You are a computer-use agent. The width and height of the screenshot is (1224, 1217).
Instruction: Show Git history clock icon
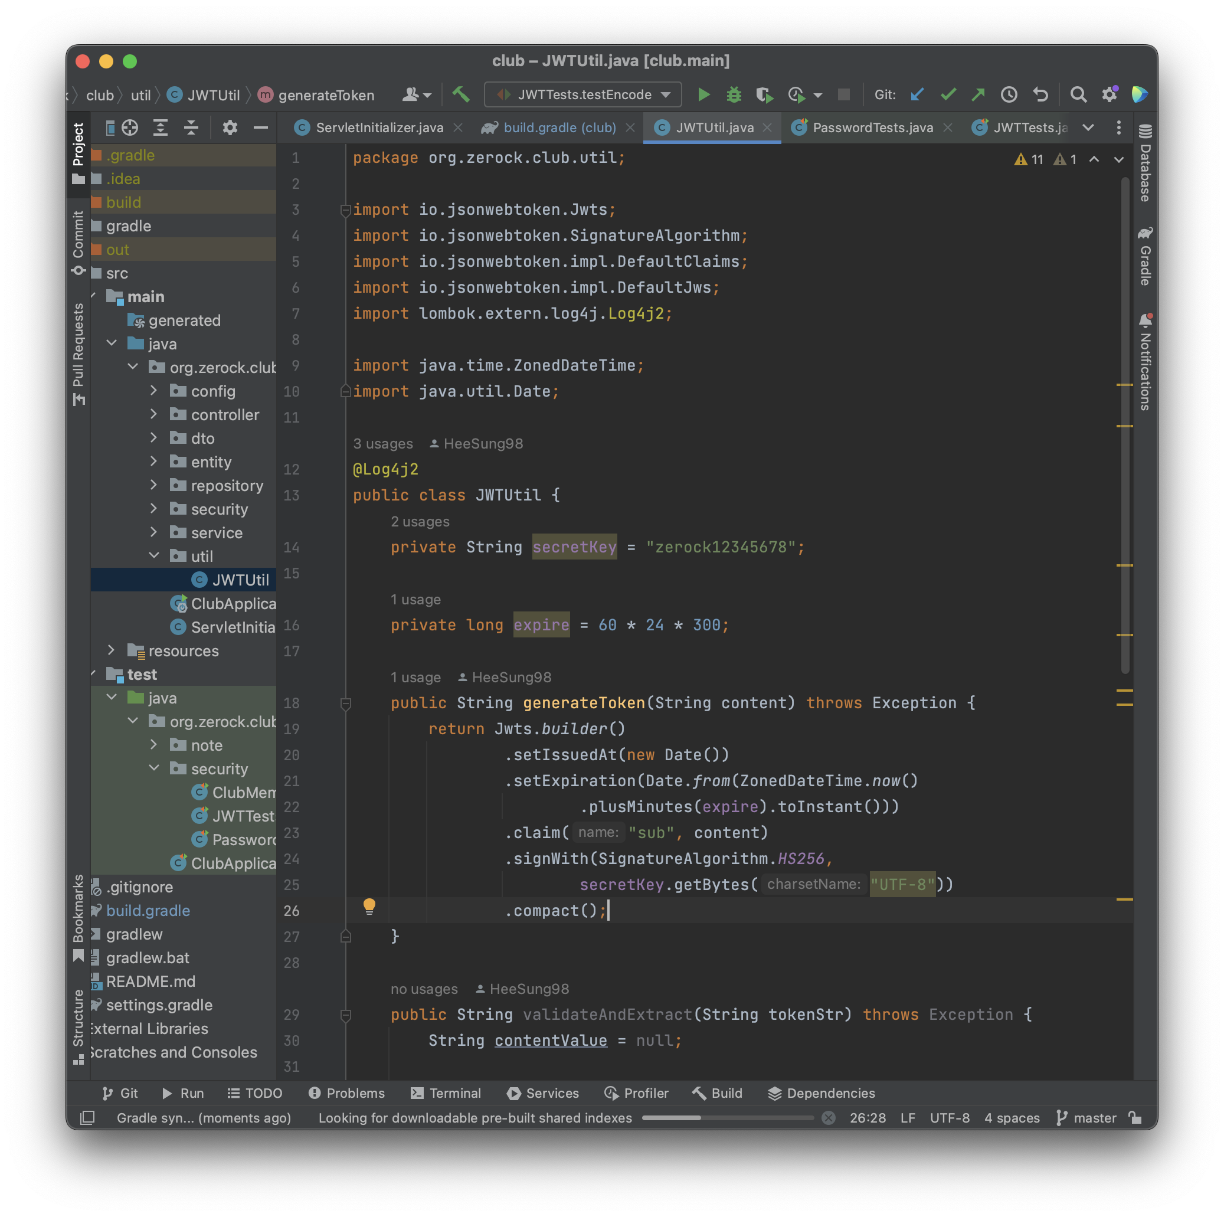tap(1009, 95)
